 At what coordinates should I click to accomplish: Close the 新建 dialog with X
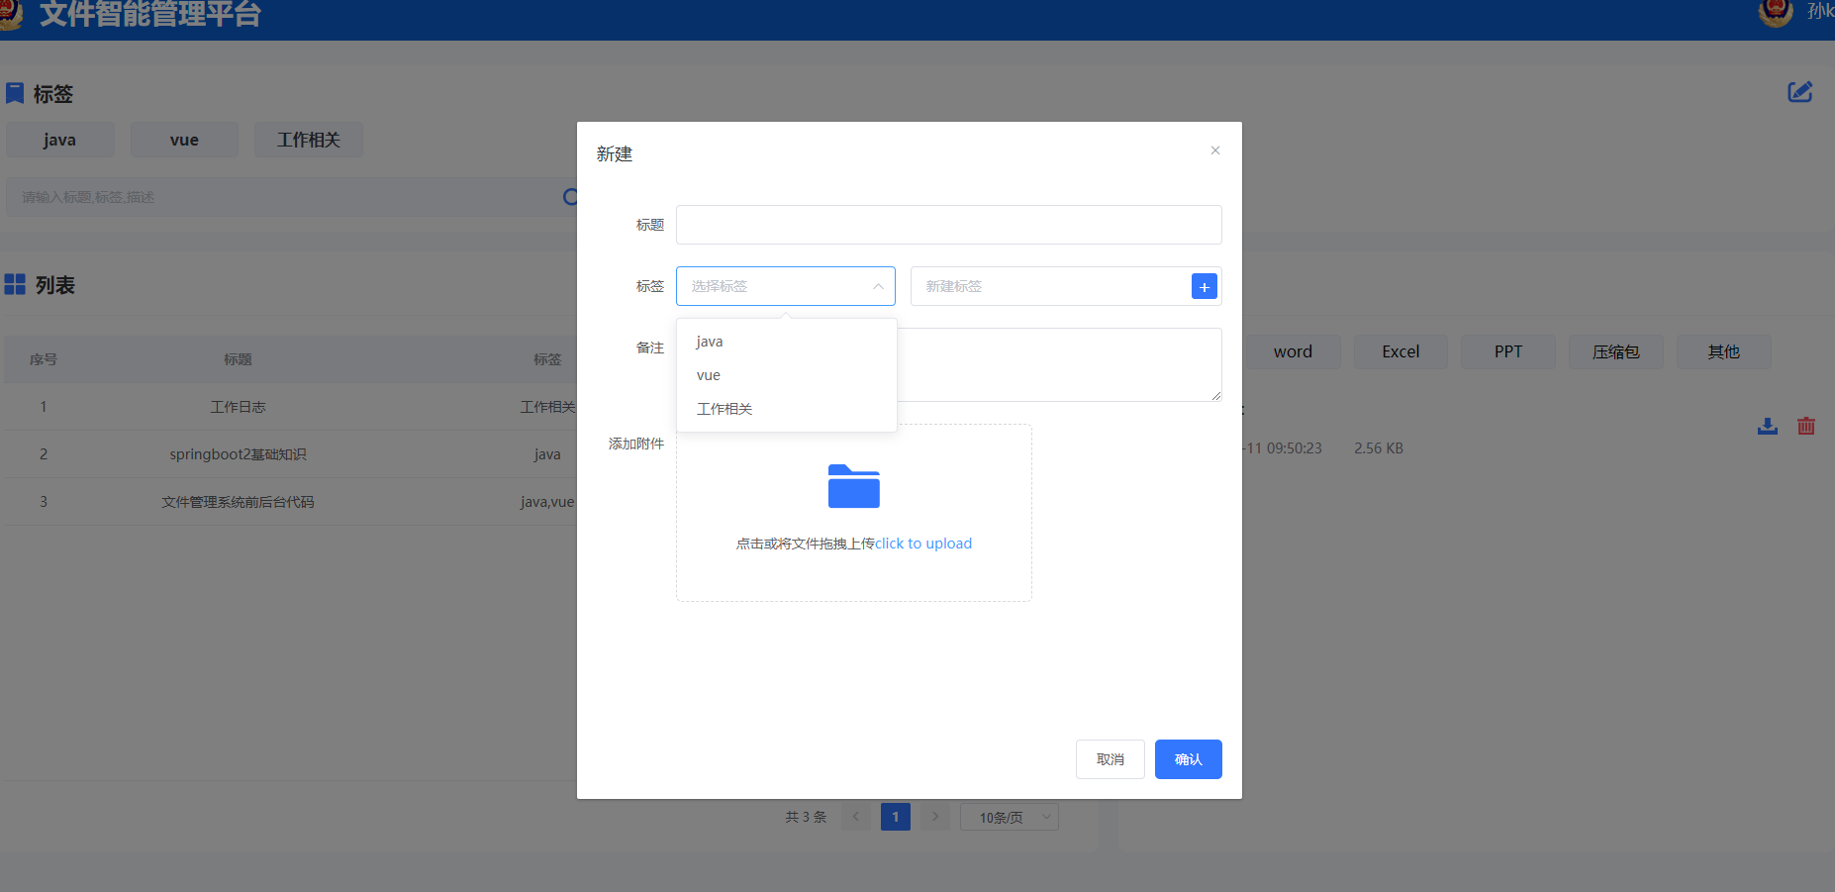(x=1215, y=150)
